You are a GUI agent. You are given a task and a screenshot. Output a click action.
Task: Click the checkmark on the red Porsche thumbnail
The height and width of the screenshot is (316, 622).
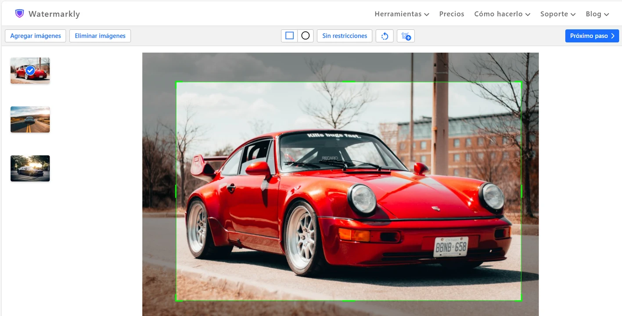30,70
